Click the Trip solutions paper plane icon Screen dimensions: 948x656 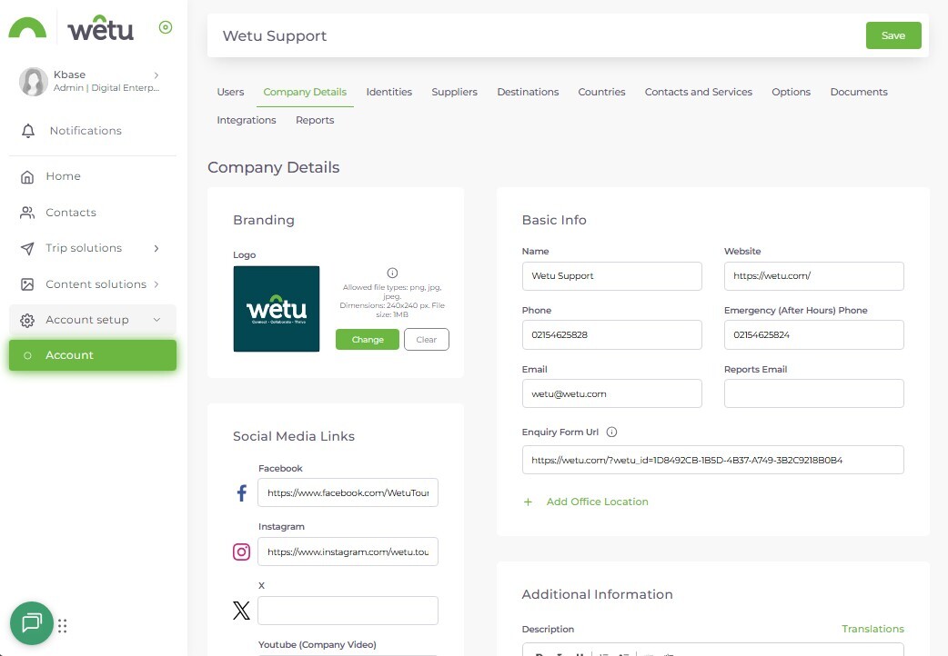[x=27, y=248]
